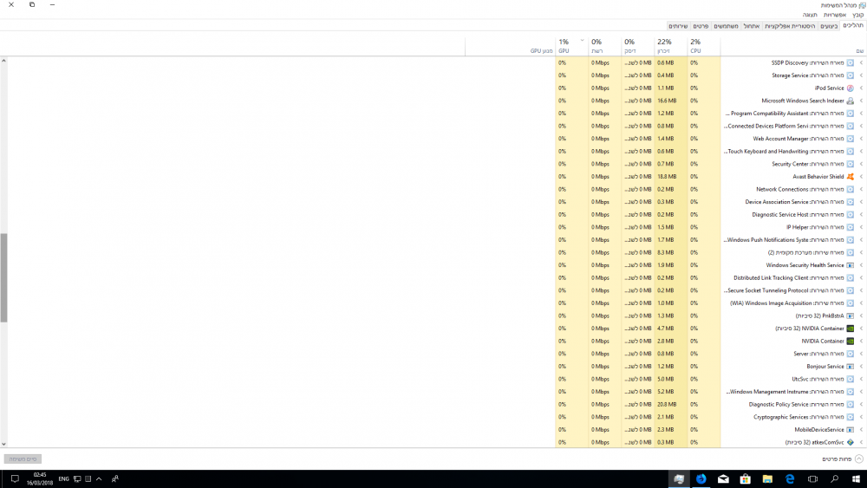The width and height of the screenshot is (867, 488).
Task: Switch to the פרטים (Details) tab
Action: coord(701,26)
